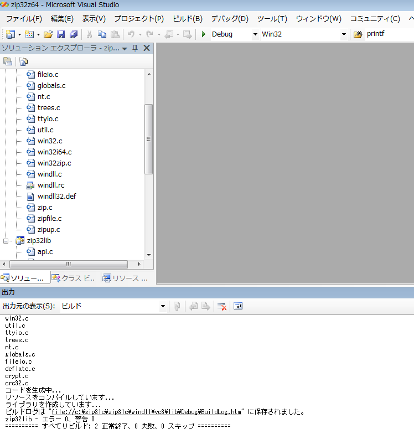This screenshot has width=414, height=439.
Task: Collapse the zip32lib project node
Action: tap(6, 241)
